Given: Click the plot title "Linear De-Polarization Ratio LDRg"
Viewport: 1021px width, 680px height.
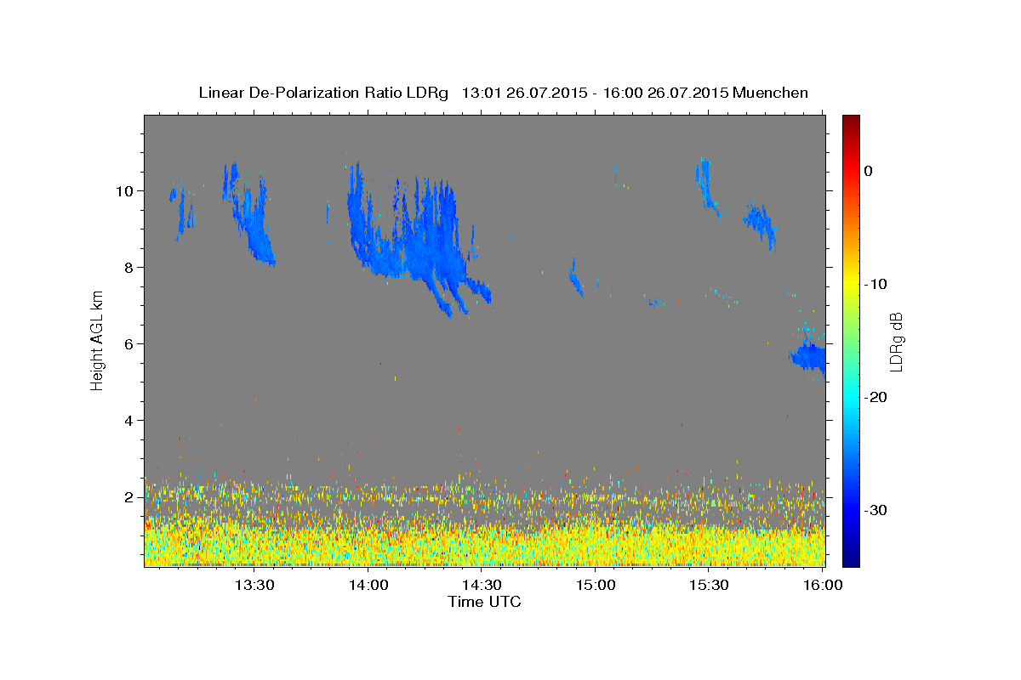Looking at the screenshot, I should pos(322,93).
